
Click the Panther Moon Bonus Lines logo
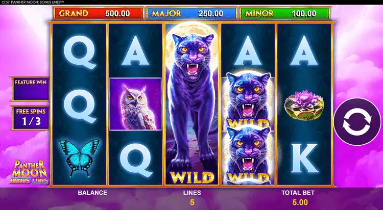point(29,172)
